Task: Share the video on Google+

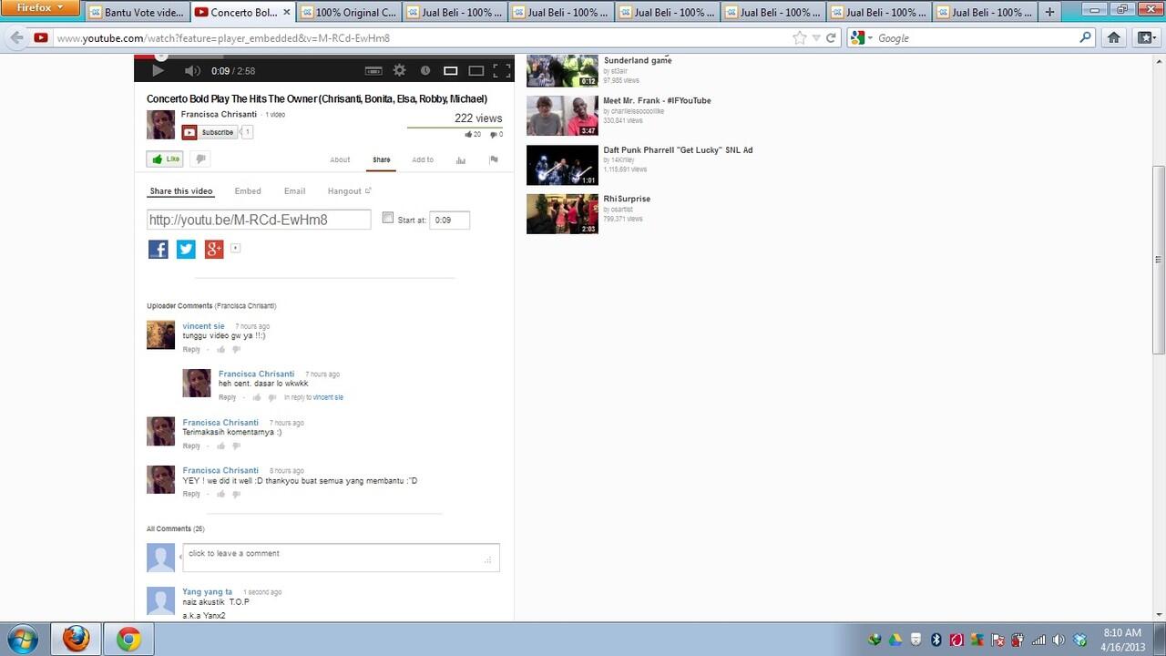Action: click(x=214, y=249)
